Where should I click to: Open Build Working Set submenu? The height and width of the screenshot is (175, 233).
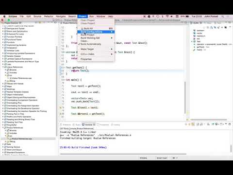pos(96,38)
